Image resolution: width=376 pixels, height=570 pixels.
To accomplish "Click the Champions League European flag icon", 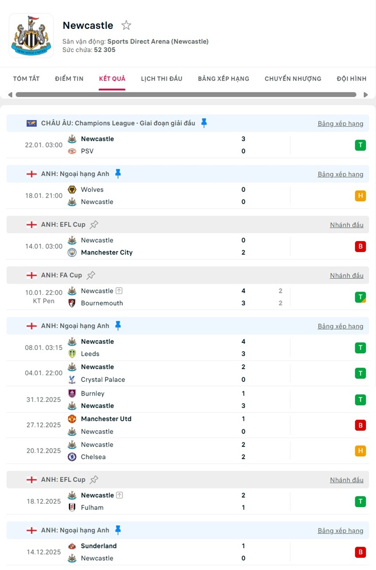I will click(x=31, y=123).
